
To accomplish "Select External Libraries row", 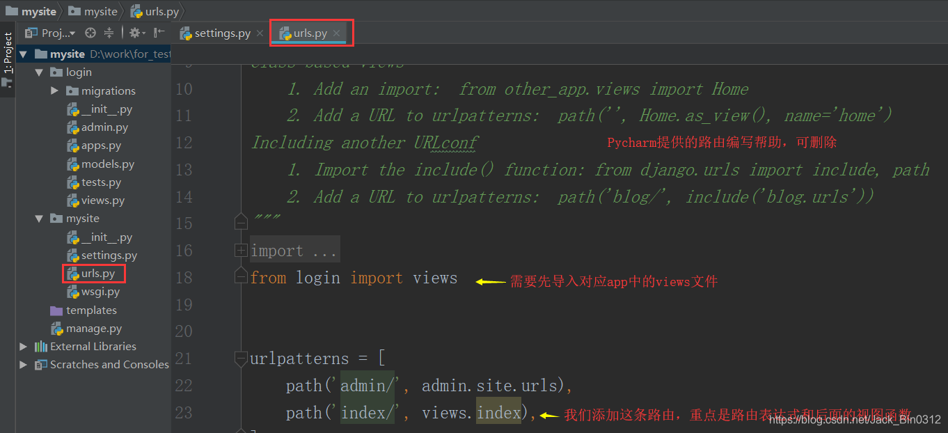I will pyautogui.click(x=86, y=346).
